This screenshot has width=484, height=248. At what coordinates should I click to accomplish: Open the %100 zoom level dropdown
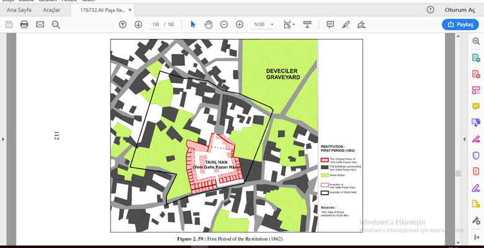263,24
